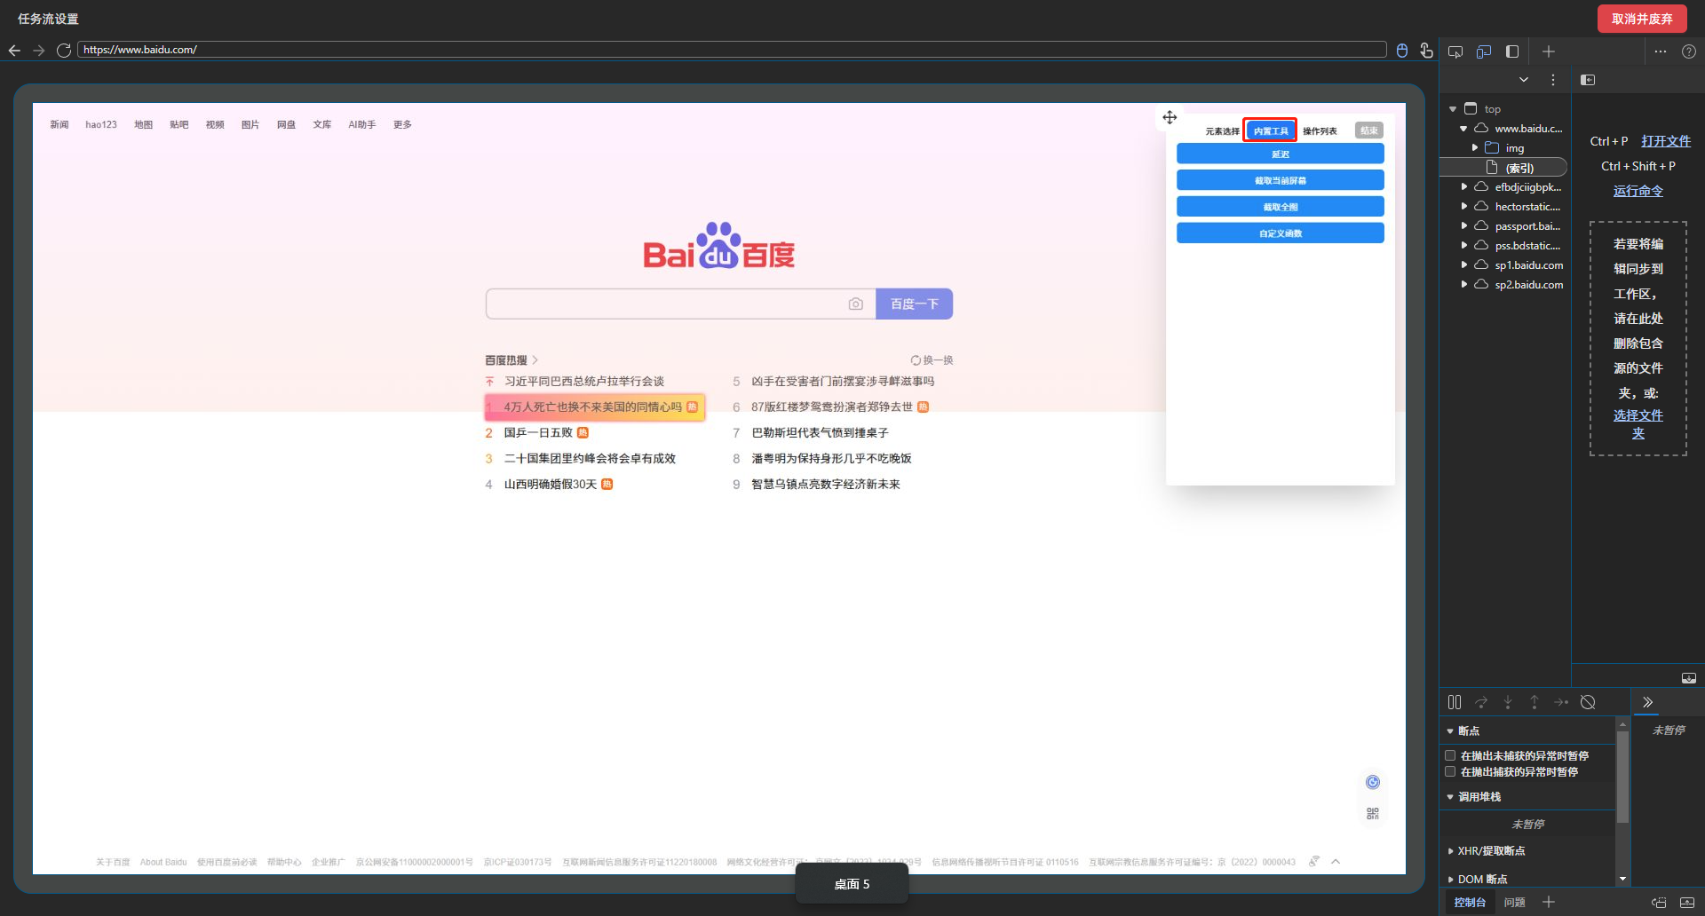Expand the XHR/提取断点 section

coord(1450,851)
